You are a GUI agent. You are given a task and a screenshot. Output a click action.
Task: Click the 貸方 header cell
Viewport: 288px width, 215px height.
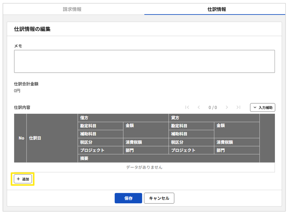pyautogui.click(x=214, y=118)
